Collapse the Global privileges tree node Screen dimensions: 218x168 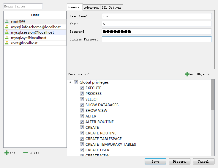(70, 82)
